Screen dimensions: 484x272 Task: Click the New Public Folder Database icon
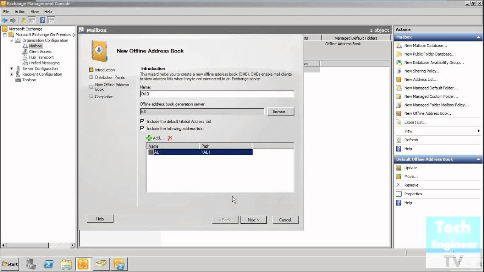tap(399, 54)
